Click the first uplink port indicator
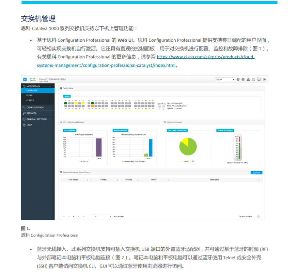Image resolution: width=298 pixels, height=276 pixels. click(160, 107)
